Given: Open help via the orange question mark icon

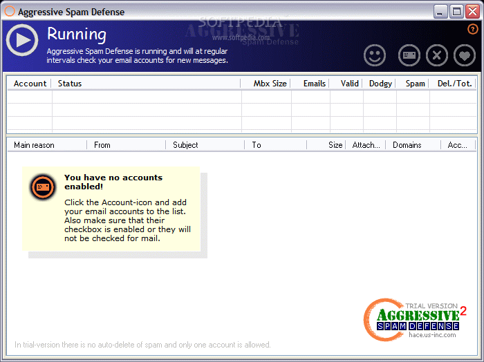Looking at the screenshot, I should point(472,29).
